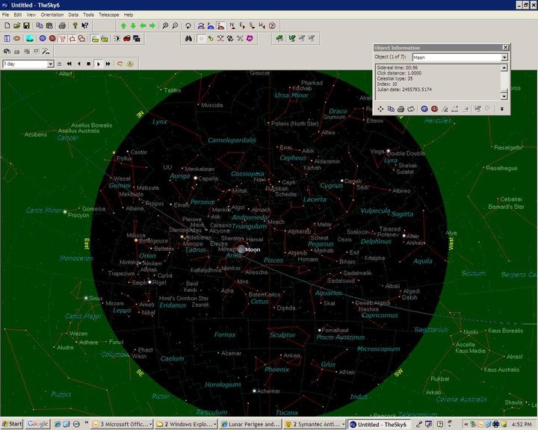Expand Object Information toolbar options arrow
Screen dimensions: 538x430
[x=501, y=109]
